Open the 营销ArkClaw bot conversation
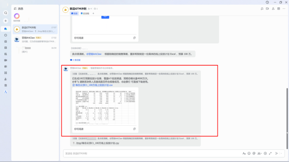The image size is (289, 162). point(35,39)
